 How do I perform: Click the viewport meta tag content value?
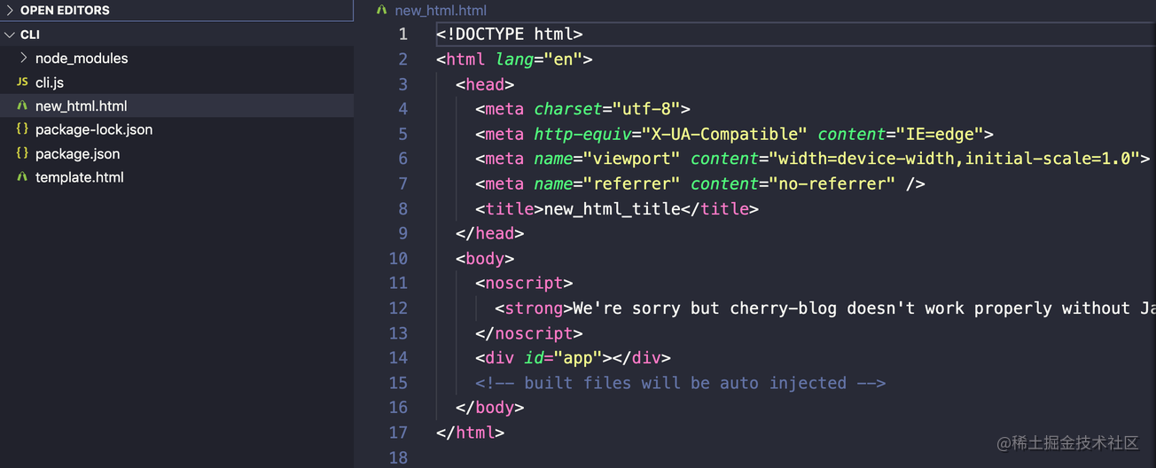[x=954, y=159]
